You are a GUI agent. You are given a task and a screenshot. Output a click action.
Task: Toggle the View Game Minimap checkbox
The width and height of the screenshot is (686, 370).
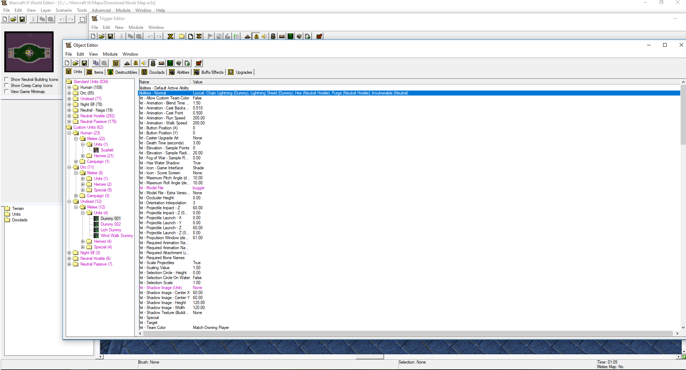[6, 92]
